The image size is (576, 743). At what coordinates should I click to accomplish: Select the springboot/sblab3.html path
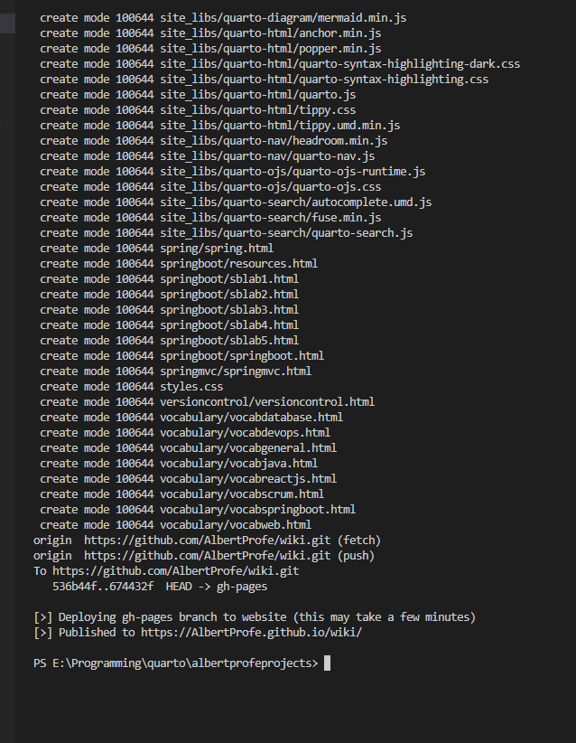[229, 310]
